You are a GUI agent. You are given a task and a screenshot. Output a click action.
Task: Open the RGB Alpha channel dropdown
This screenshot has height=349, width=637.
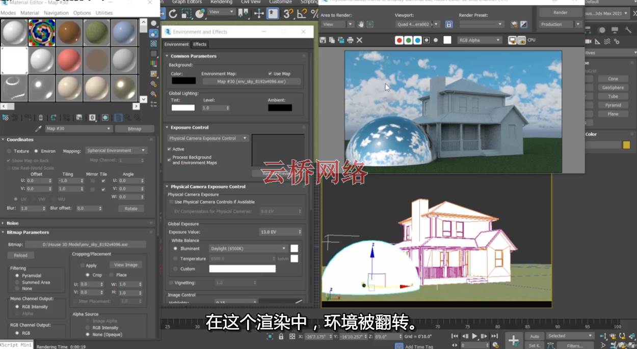coord(480,40)
